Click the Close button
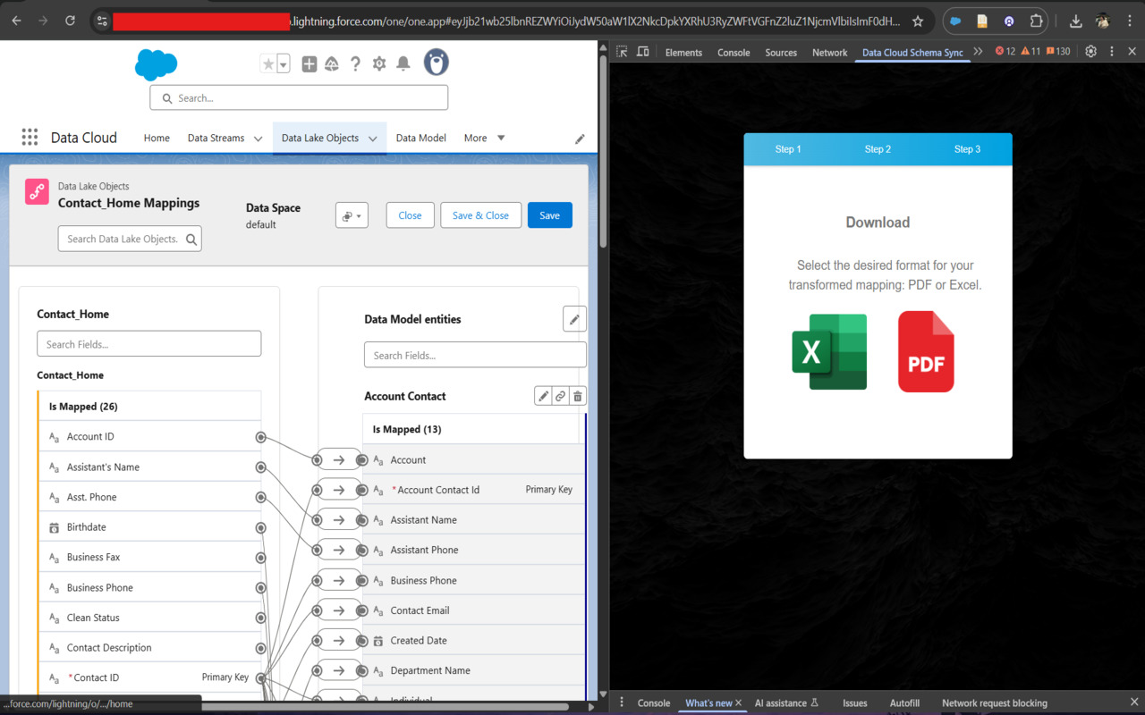This screenshot has height=715, width=1145. 410,215
